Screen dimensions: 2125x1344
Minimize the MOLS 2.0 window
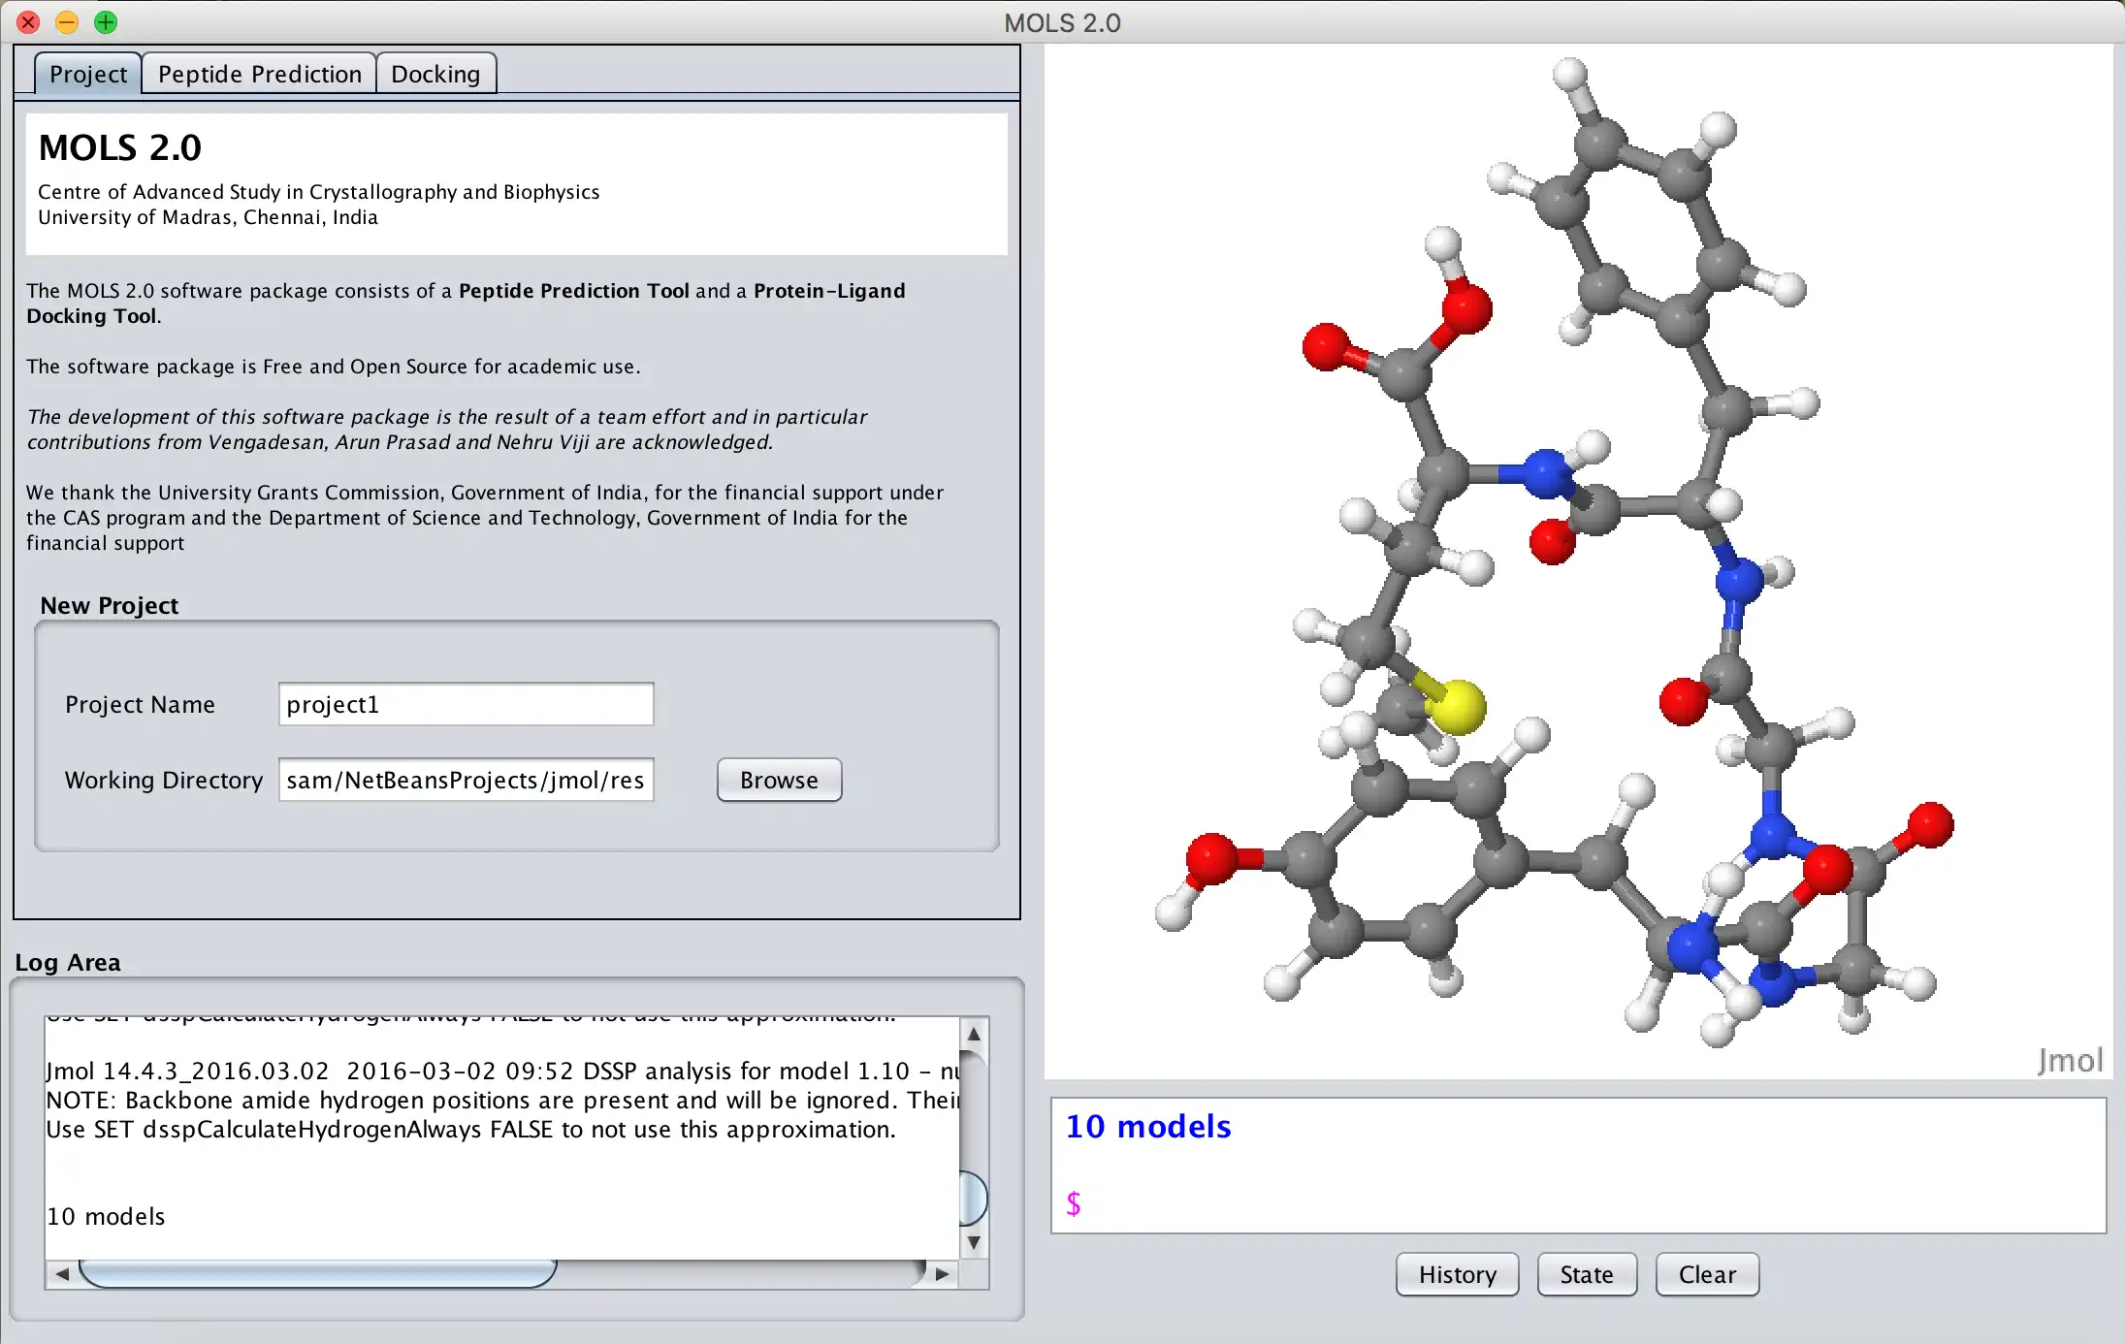(67, 21)
